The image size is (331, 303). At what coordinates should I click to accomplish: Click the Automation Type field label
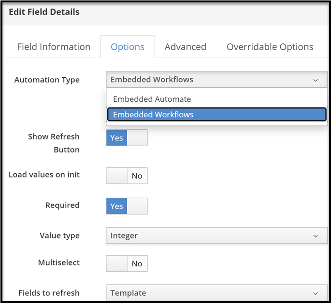47,80
